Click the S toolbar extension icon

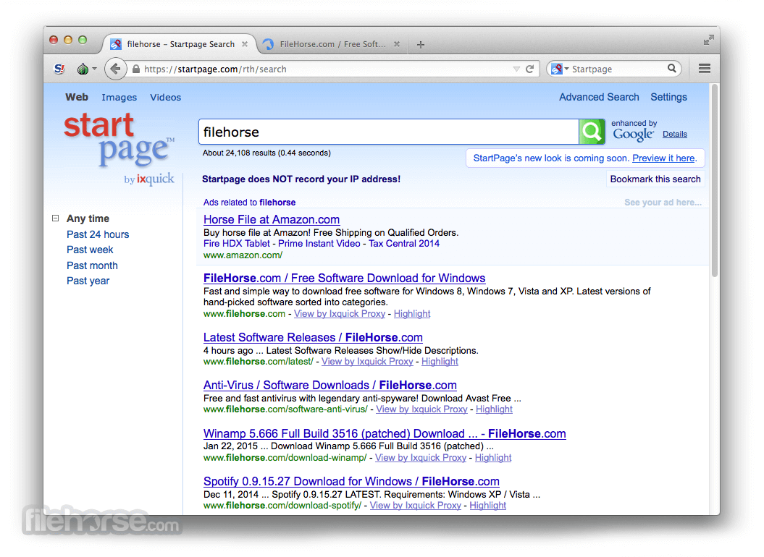59,69
